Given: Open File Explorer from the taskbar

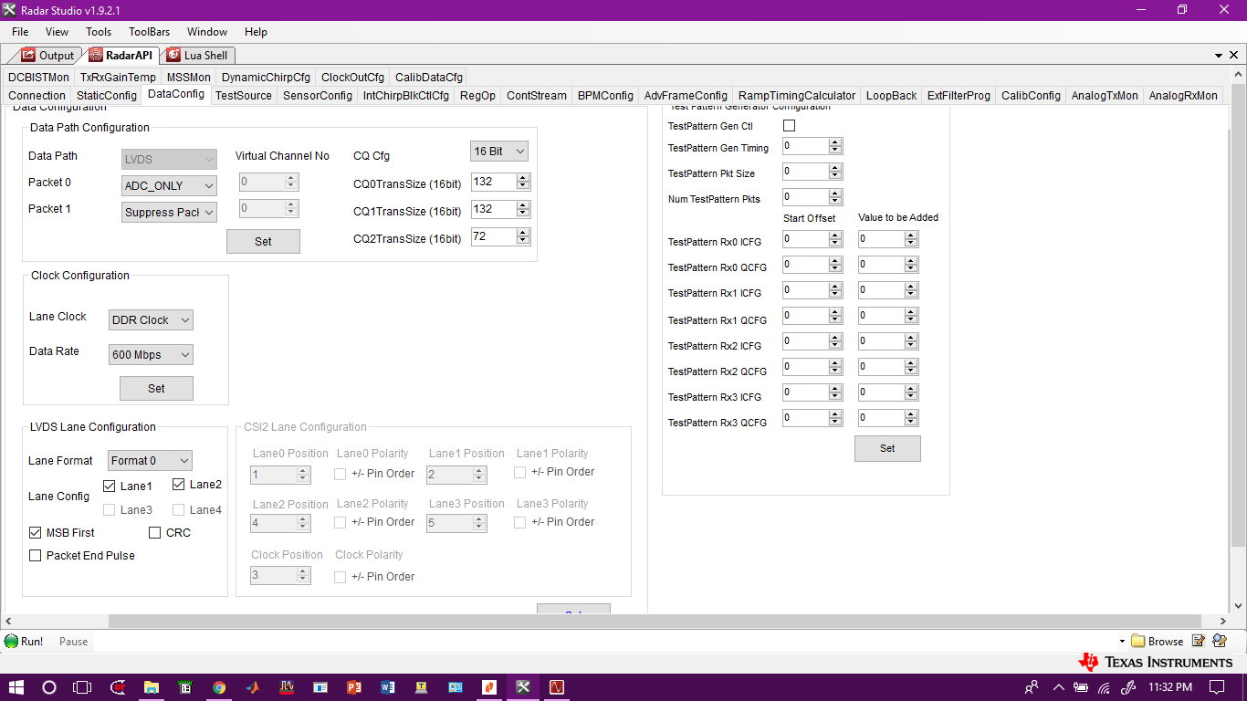Looking at the screenshot, I should 152,687.
